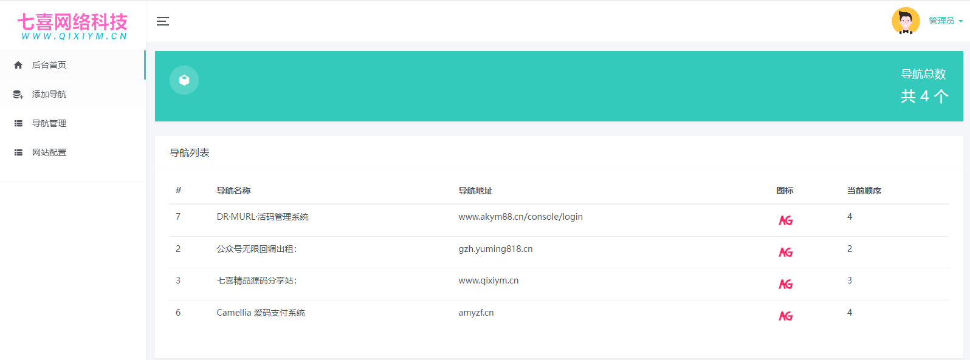This screenshot has width=970, height=360.
Task: Click the AG icon for Camellia row
Action: (785, 316)
